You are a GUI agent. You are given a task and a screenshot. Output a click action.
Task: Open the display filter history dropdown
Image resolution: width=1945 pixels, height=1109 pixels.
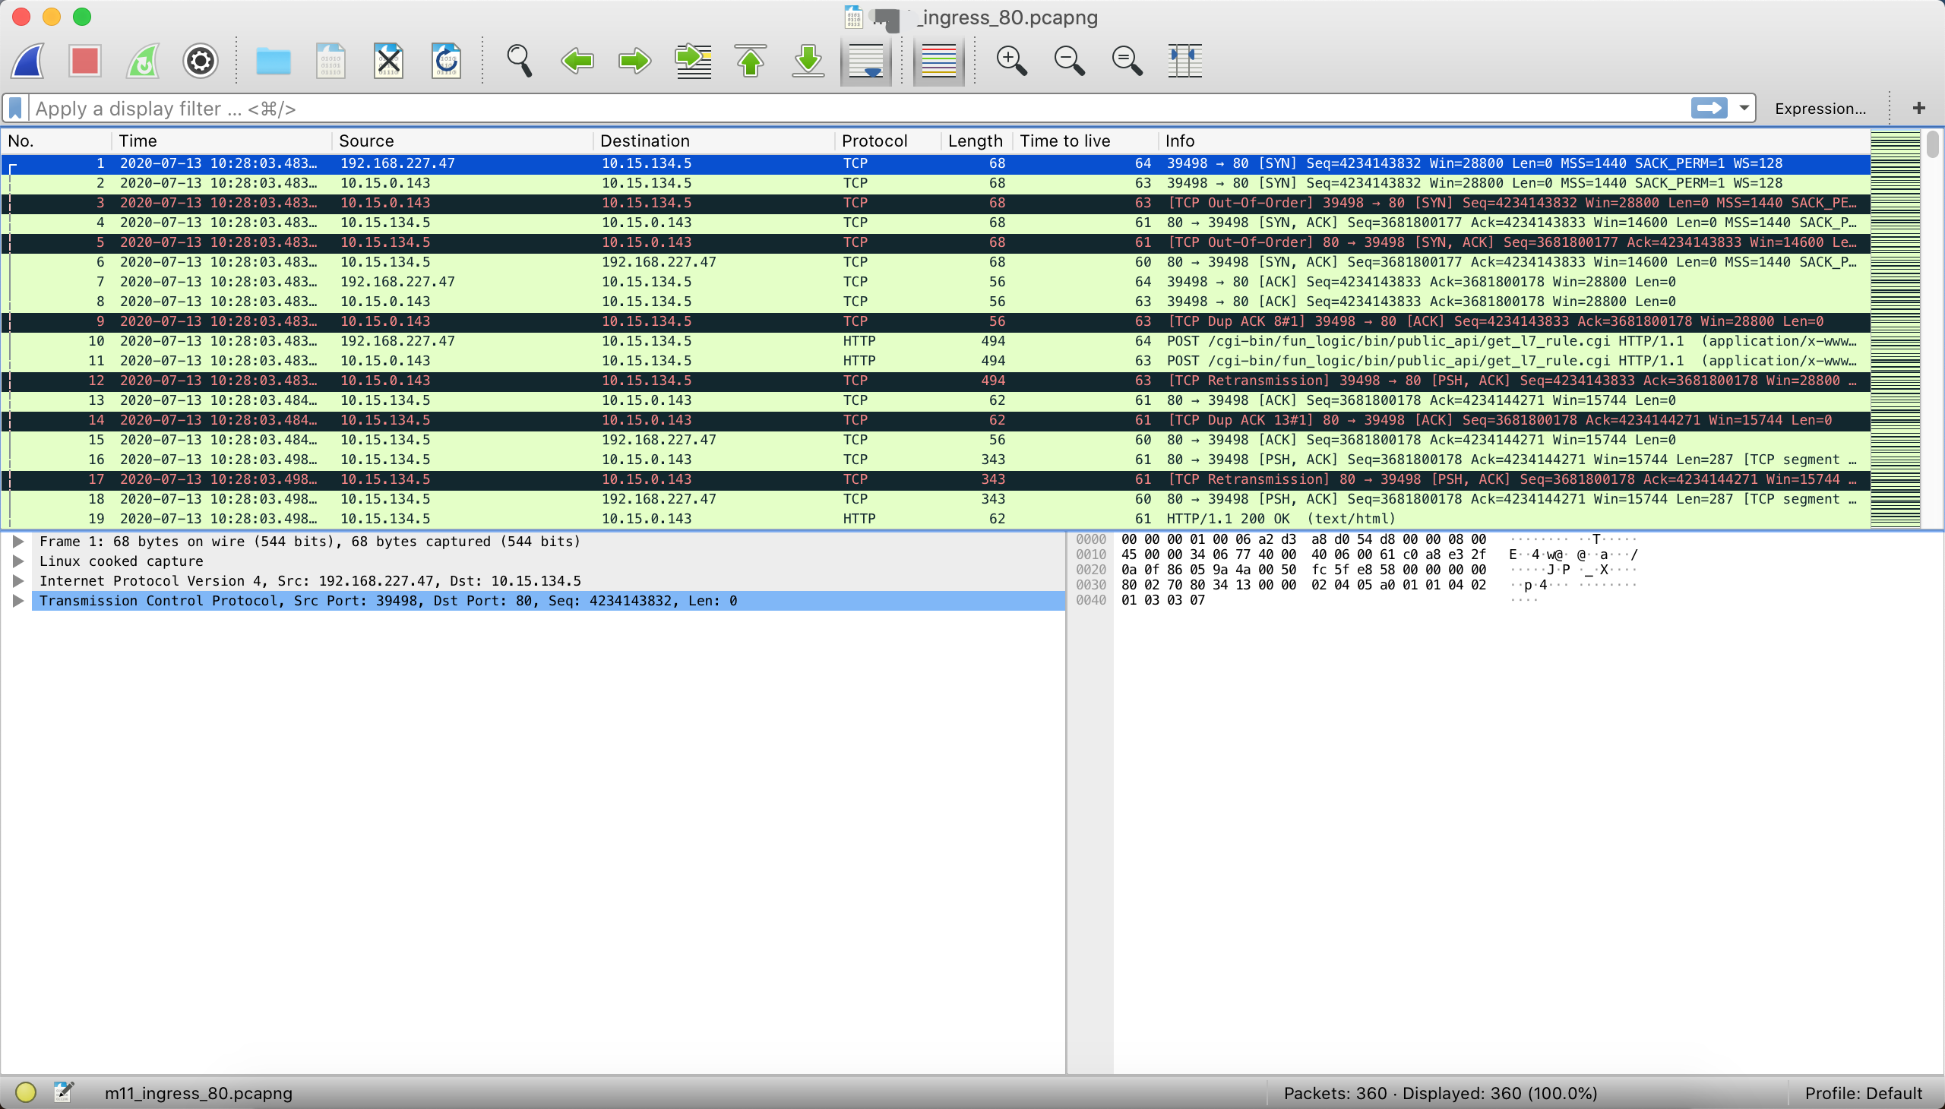[1743, 107]
